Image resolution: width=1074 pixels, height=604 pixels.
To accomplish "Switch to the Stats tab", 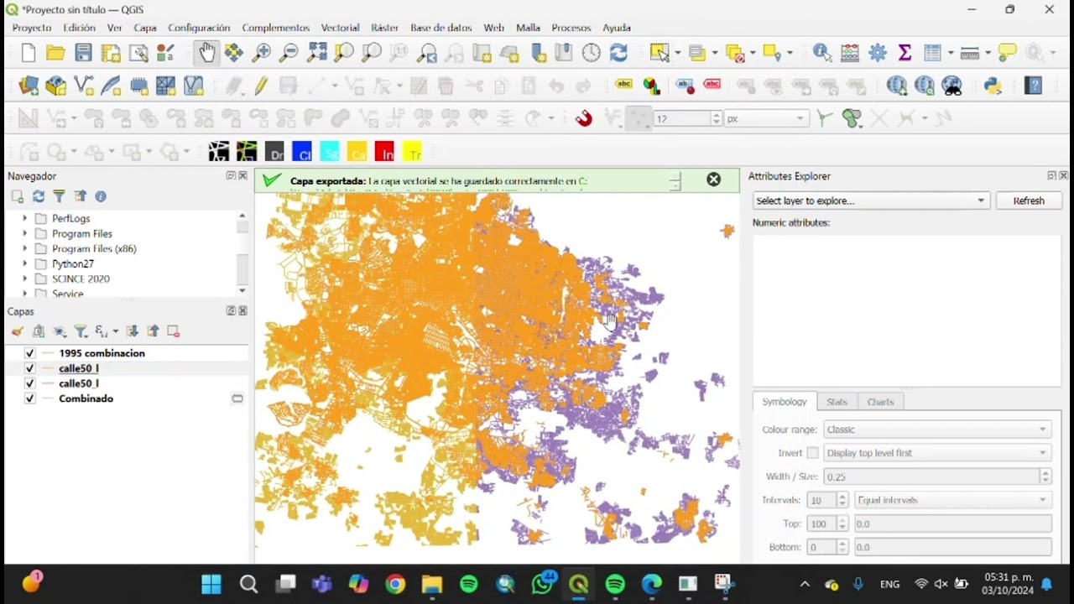I will pos(837,402).
